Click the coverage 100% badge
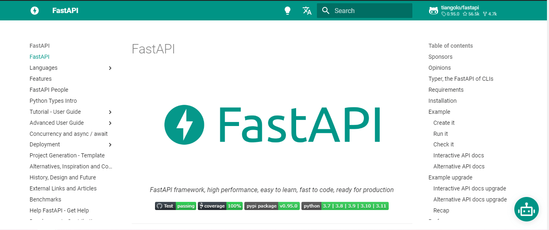 220,206
